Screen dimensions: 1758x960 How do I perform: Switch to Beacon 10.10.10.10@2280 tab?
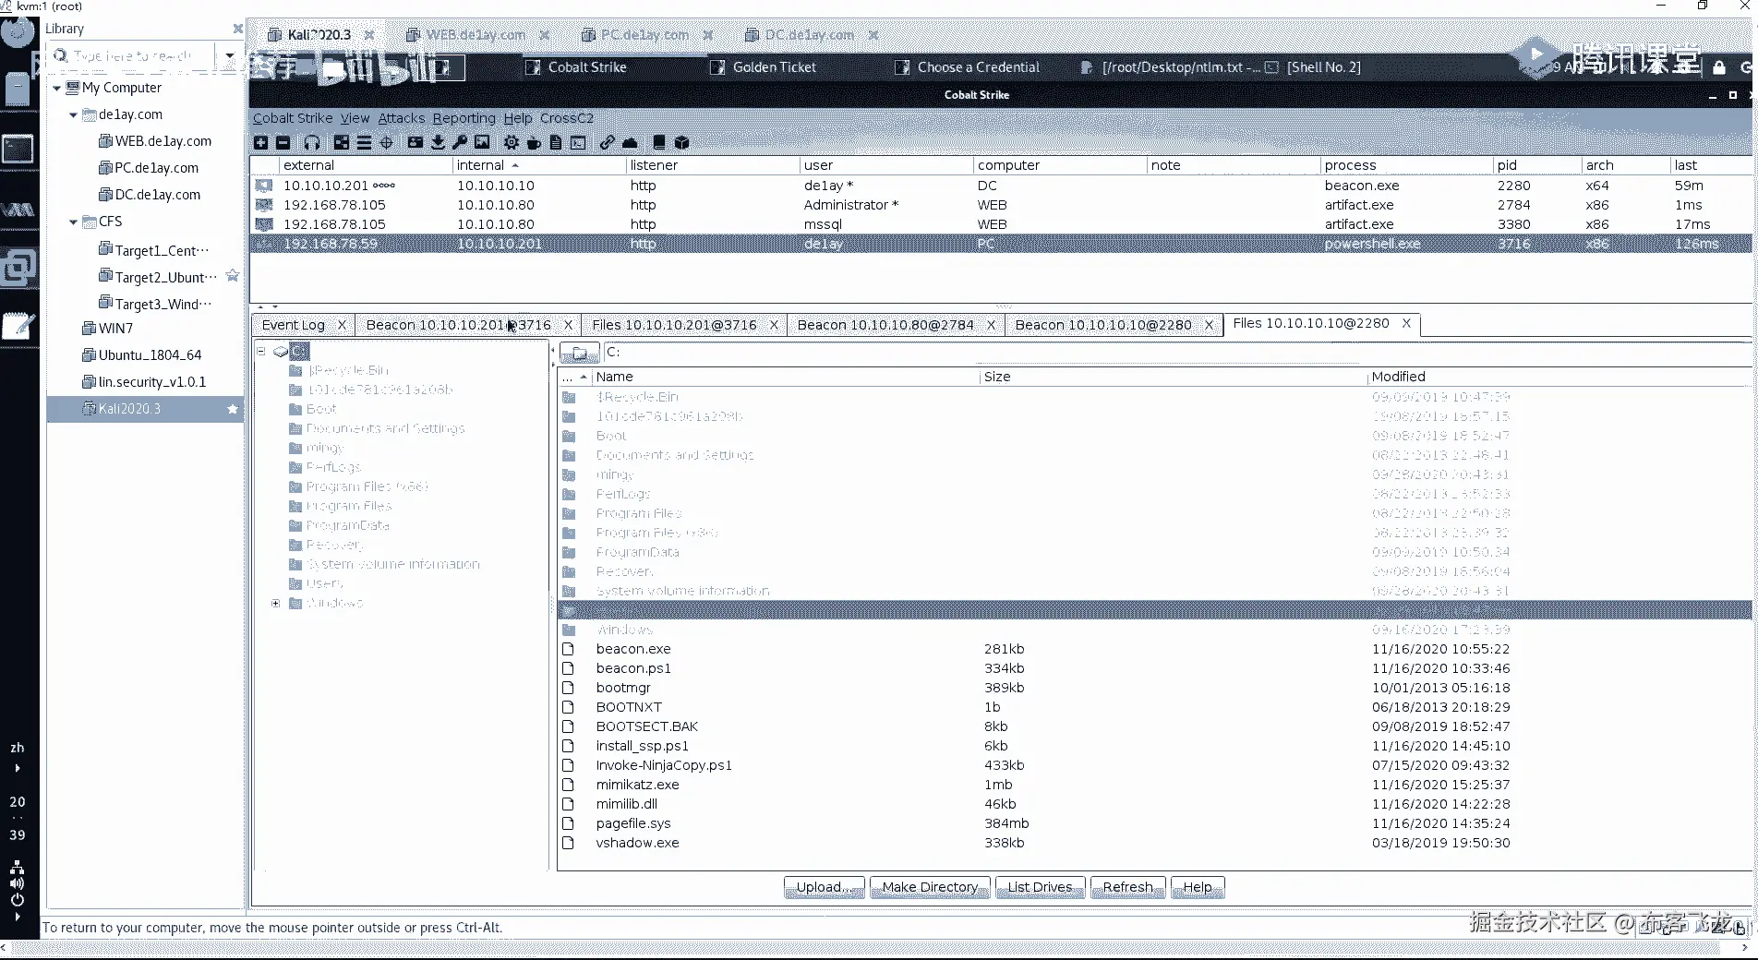point(1114,325)
